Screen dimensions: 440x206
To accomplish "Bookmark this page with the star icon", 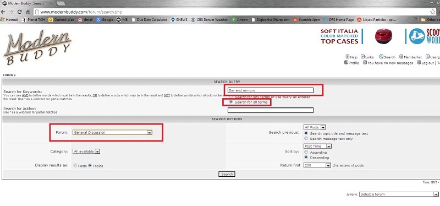I will tap(433, 12).
